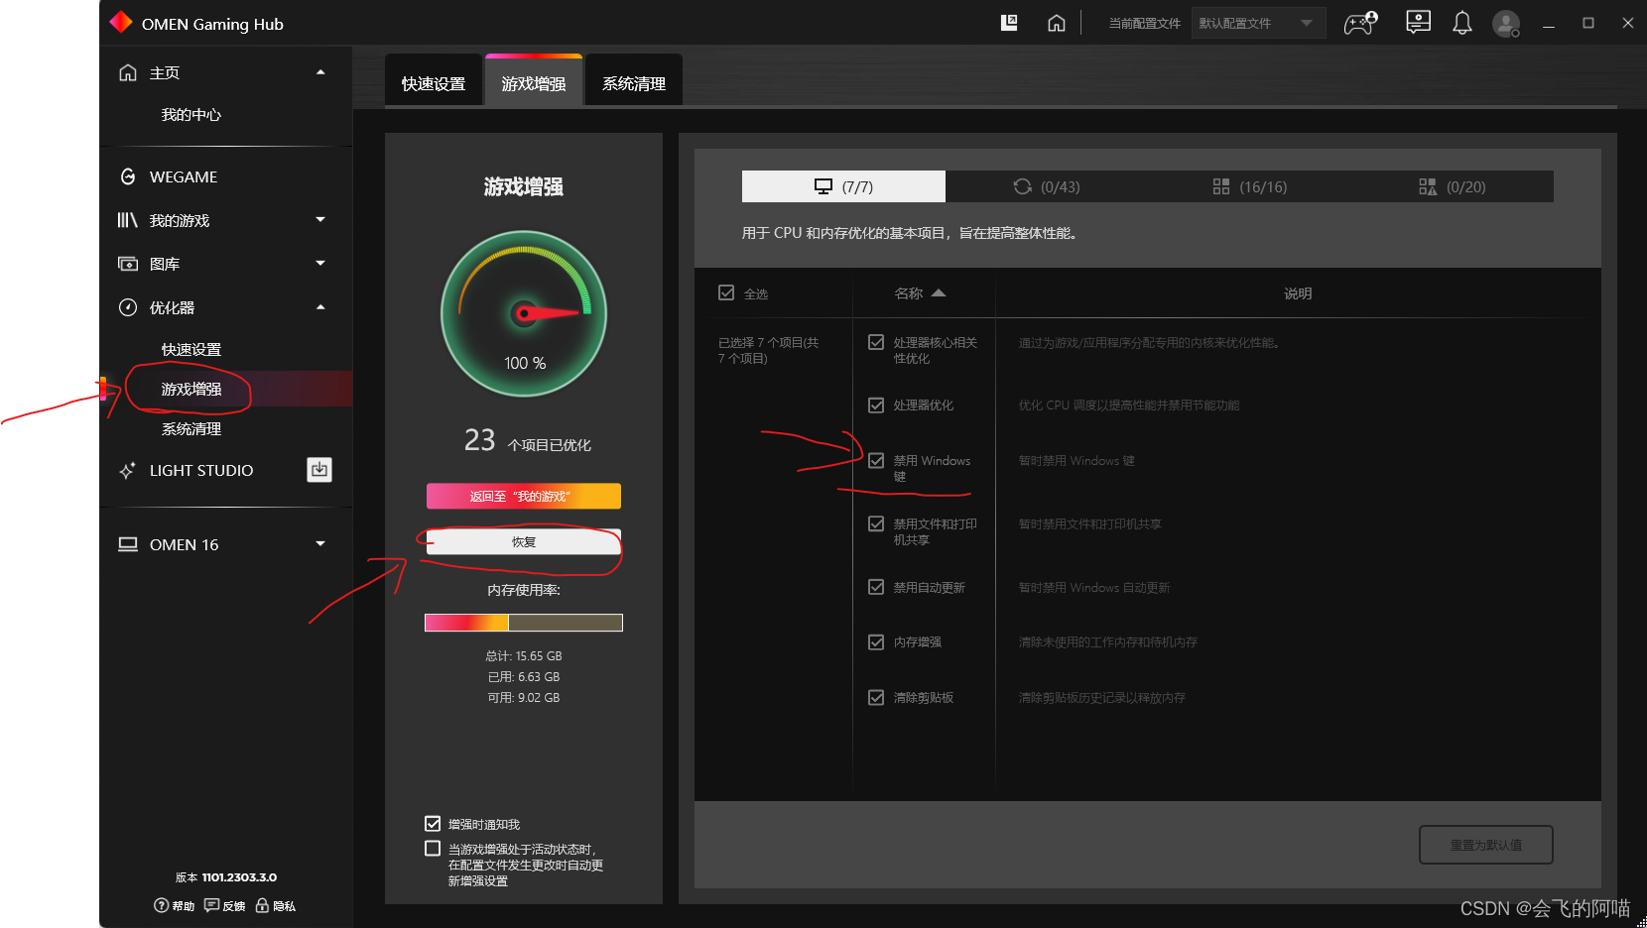
Task: Click version text 1101.2303.3.0
Action: [239, 877]
